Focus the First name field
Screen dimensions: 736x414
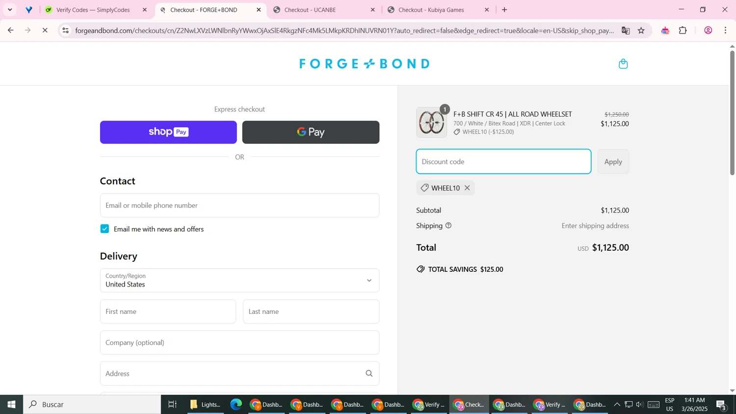coord(168,311)
